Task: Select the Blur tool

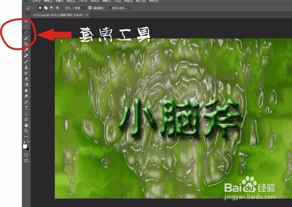Action: coord(26,90)
